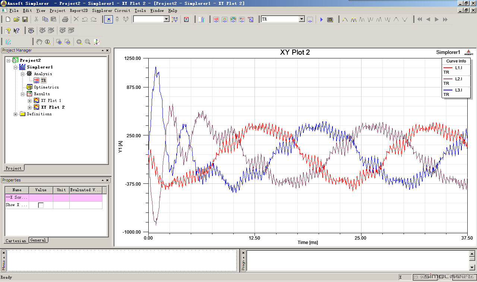The image size is (477, 282).
Task: Expand the XY Plot 2 node
Action: (30, 107)
